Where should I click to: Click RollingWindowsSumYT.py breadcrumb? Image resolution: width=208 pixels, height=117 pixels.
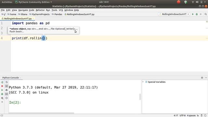79,14
